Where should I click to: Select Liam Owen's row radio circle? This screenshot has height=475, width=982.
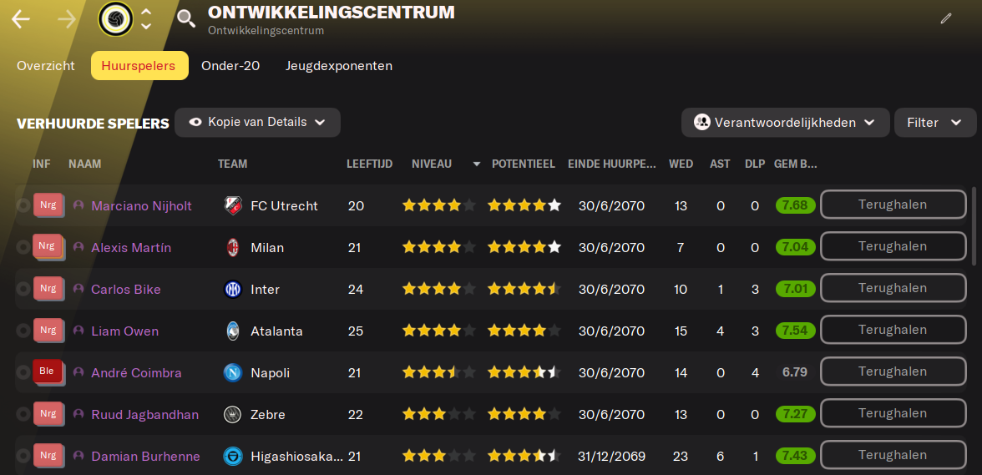[x=23, y=331]
